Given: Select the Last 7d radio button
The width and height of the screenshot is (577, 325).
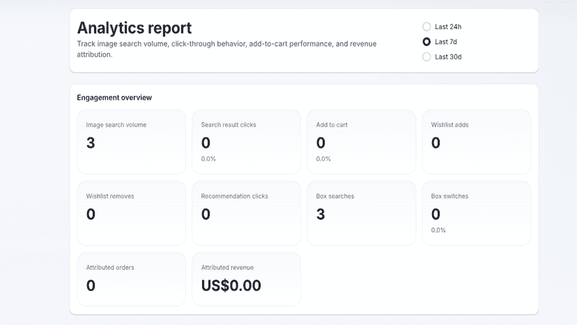Looking at the screenshot, I should pyautogui.click(x=426, y=42).
